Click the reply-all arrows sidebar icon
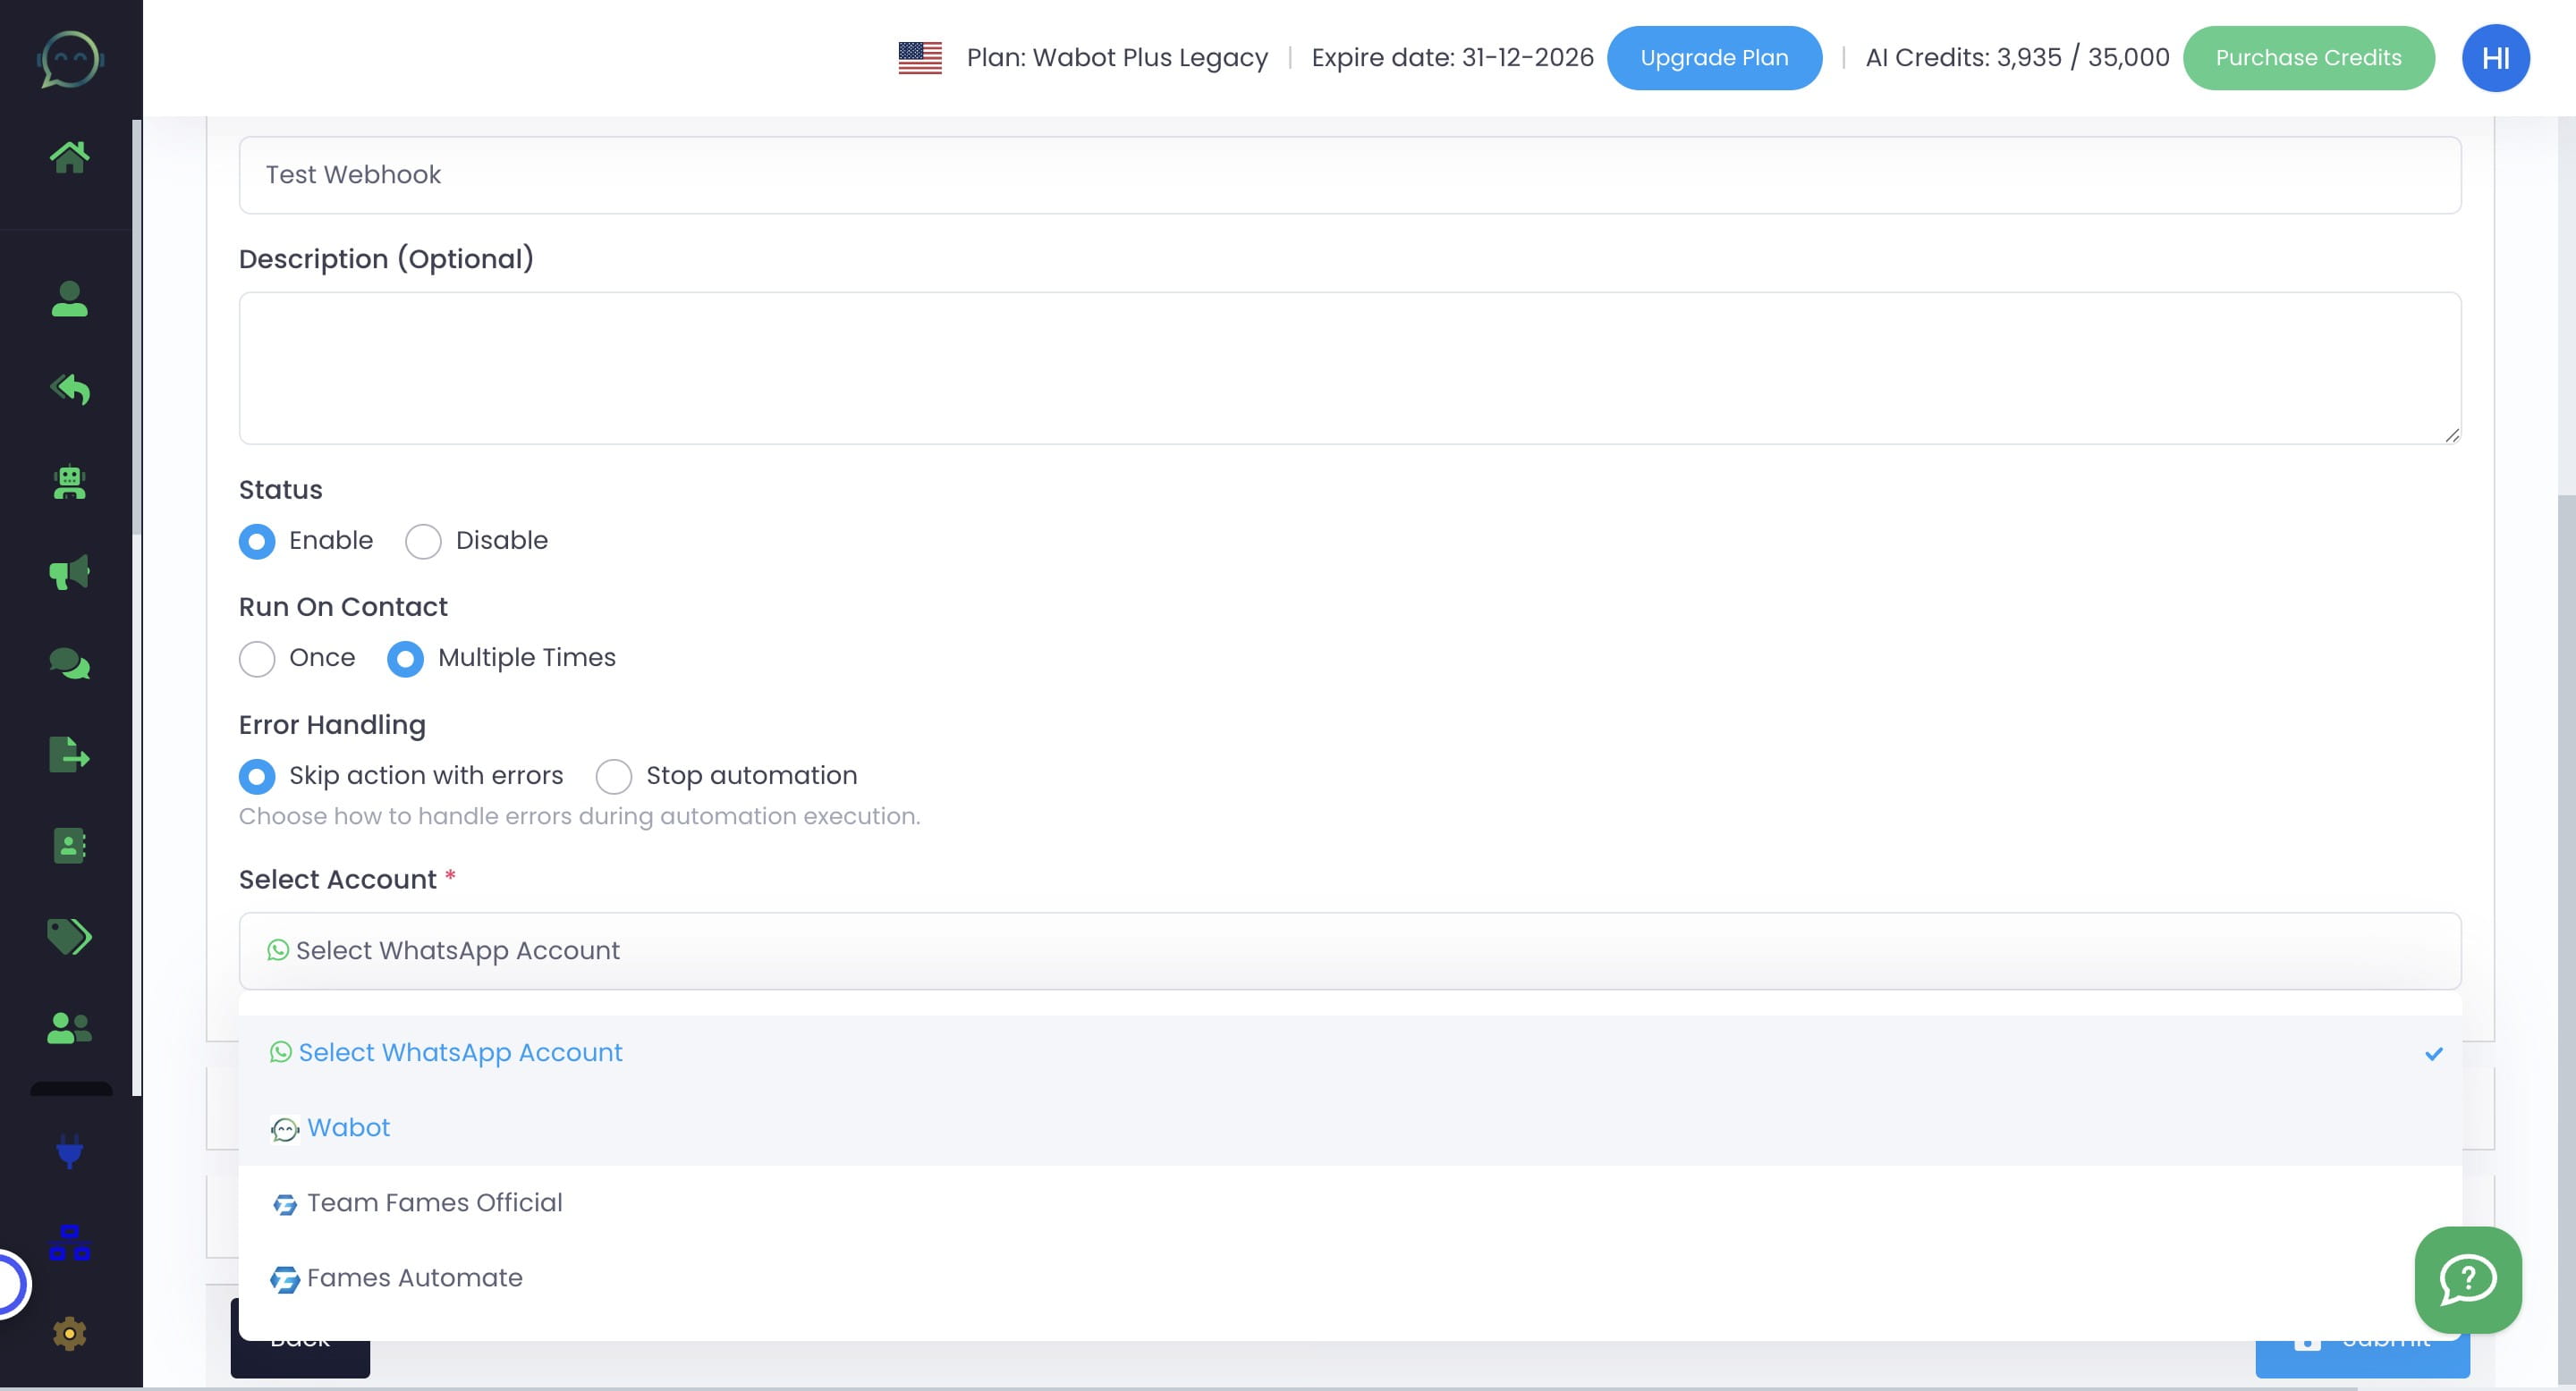The height and width of the screenshot is (1391, 2576). [x=69, y=389]
